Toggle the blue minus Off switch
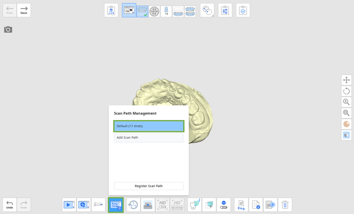The image size is (354, 214). tap(224, 205)
